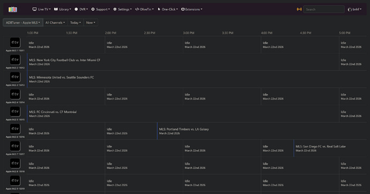Image resolution: width=370 pixels, height=194 pixels.
Task: Click the 5:00 PM Idle block on Apple MLS 9
Action: (x=353, y=183)
